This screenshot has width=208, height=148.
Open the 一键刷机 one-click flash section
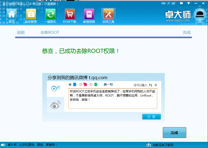tap(50, 16)
